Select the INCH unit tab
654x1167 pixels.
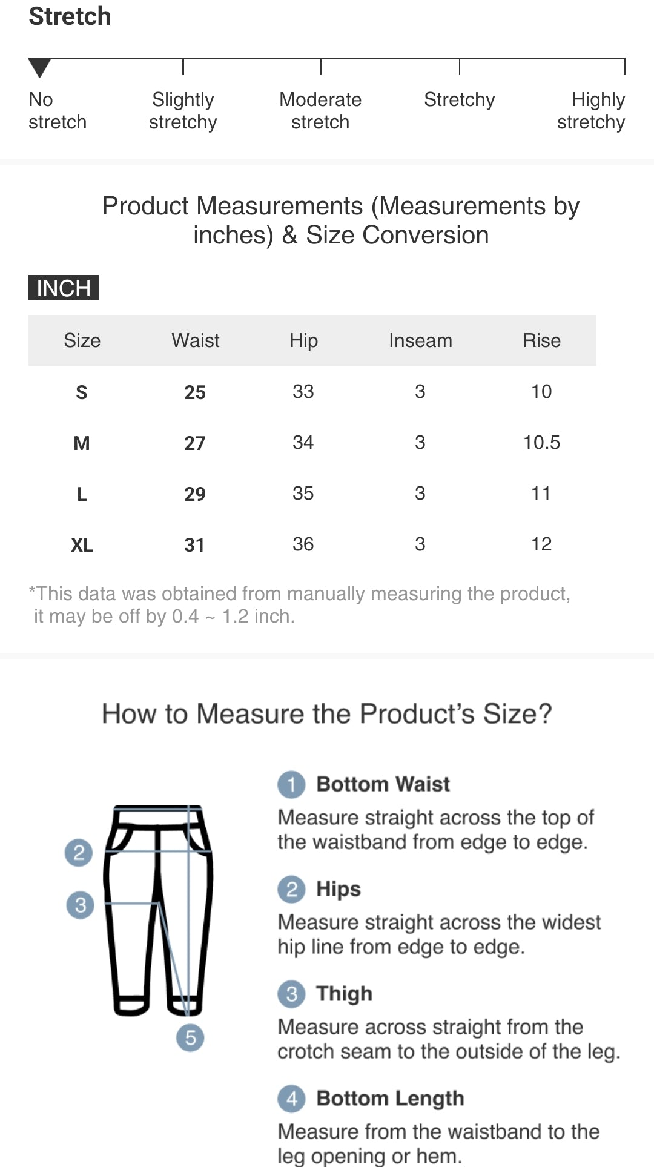click(64, 288)
